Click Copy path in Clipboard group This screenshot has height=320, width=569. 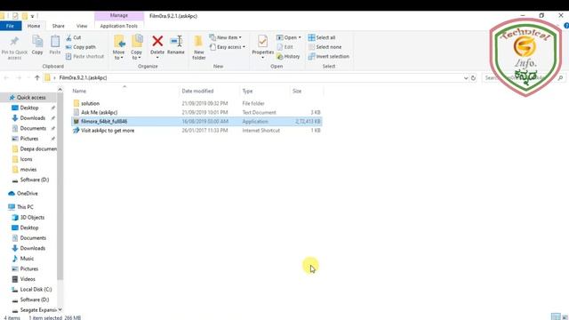tap(81, 47)
